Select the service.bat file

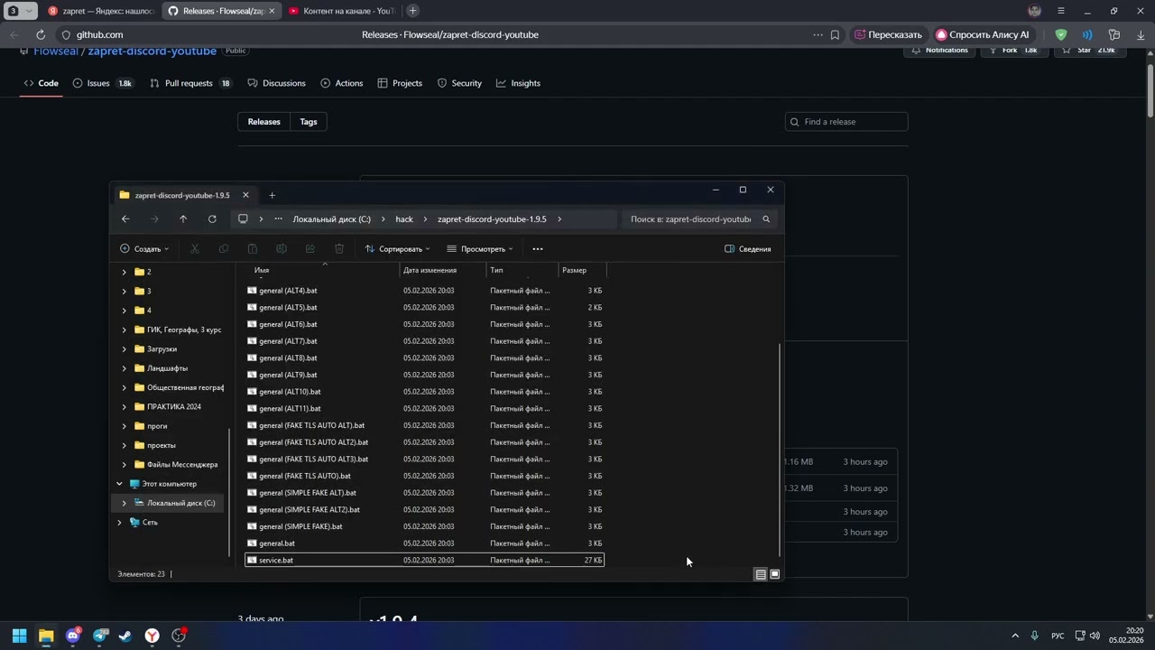click(424, 561)
